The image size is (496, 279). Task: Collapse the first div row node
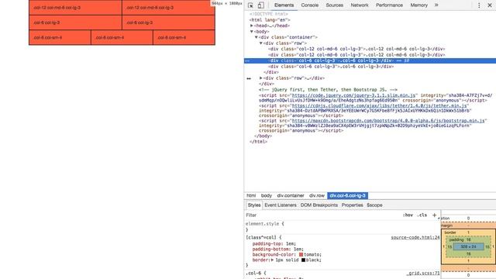261,43
